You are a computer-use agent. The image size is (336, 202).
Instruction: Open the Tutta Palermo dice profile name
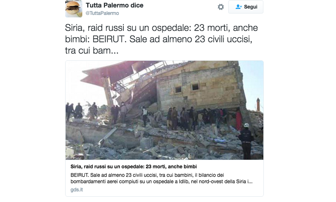[115, 5]
